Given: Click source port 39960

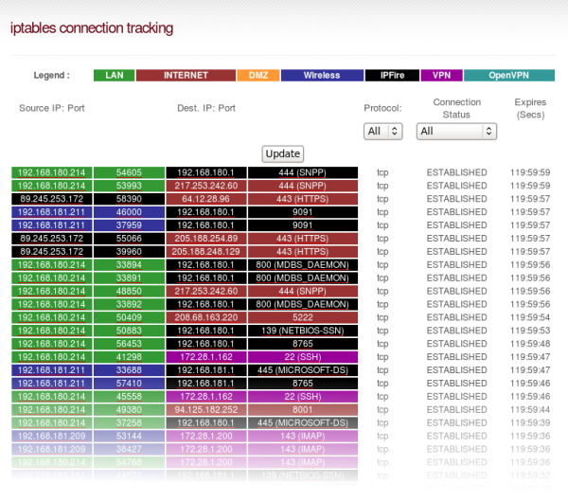Looking at the screenshot, I should pyautogui.click(x=129, y=252).
